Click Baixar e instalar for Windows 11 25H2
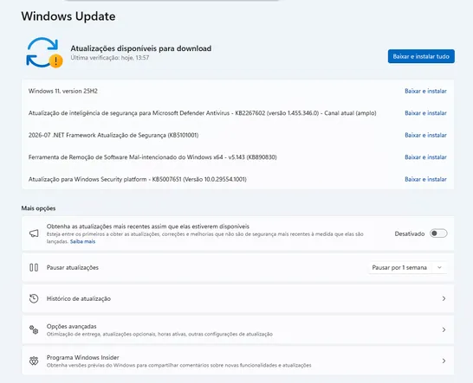Image resolution: width=473 pixels, height=383 pixels. point(425,91)
